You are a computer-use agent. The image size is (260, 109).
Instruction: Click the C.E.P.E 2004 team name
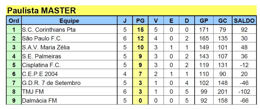point(40,74)
